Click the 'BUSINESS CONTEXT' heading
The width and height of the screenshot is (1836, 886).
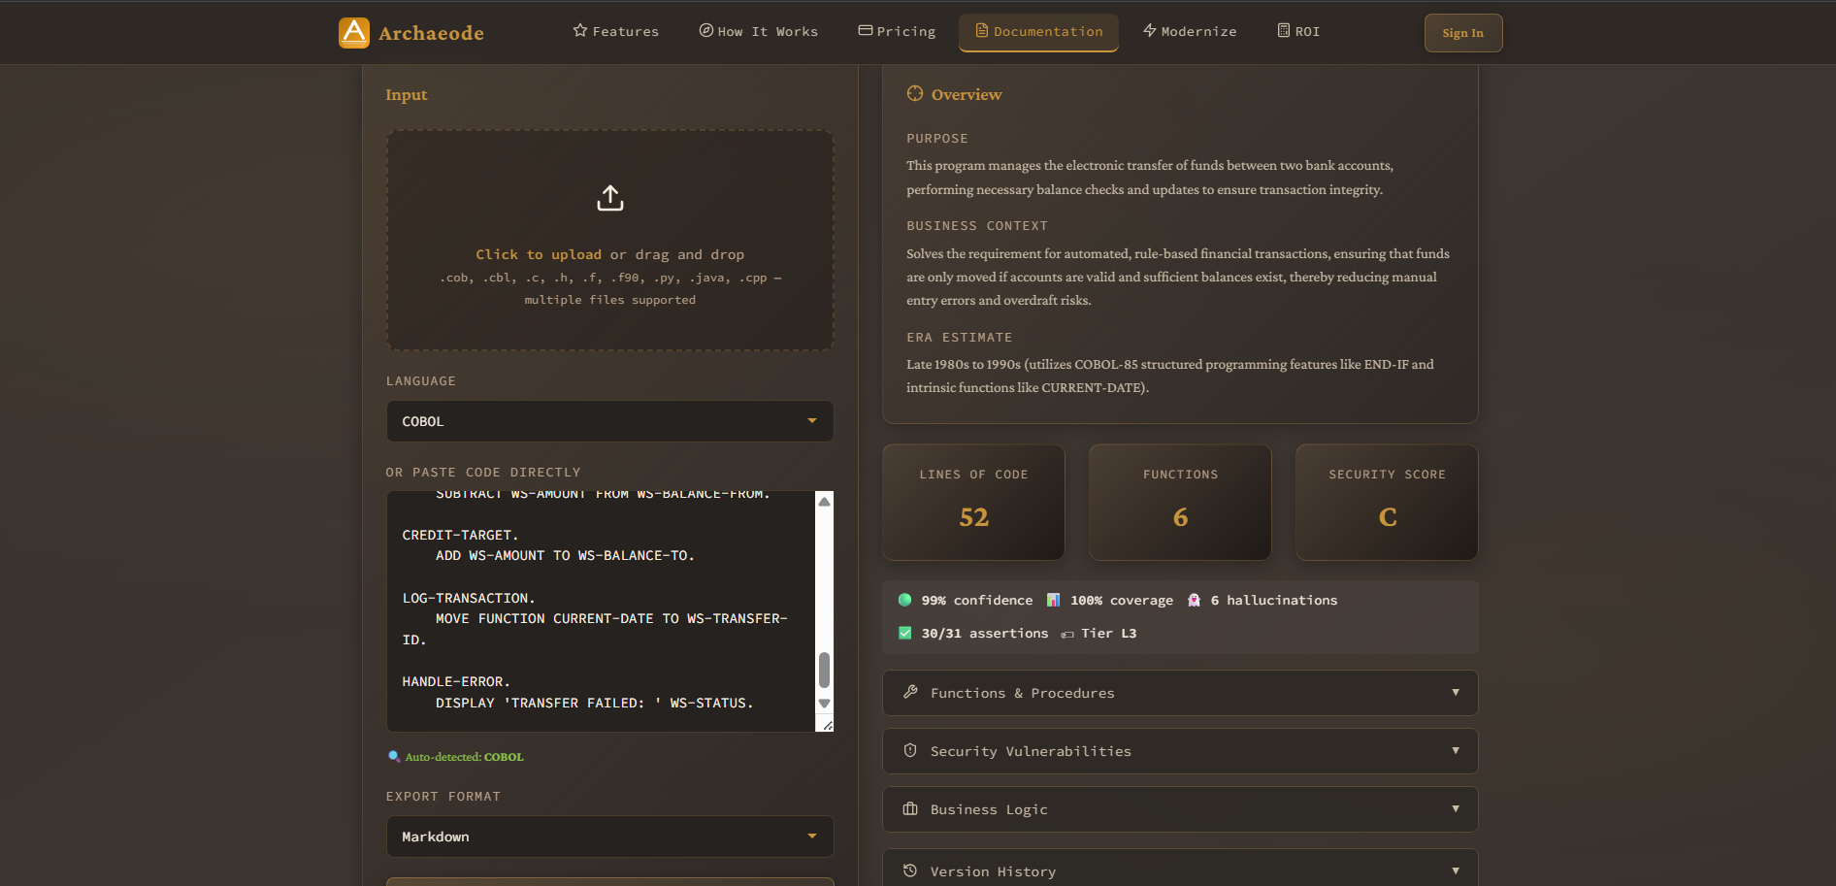(977, 226)
